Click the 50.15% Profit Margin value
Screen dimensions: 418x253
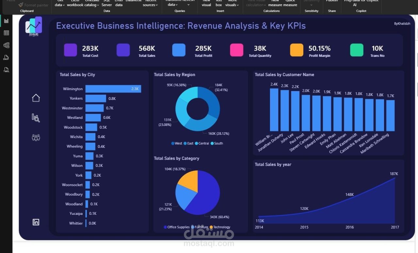pos(319,48)
